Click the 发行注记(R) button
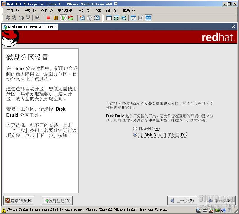The image size is (239, 214). click(57, 200)
